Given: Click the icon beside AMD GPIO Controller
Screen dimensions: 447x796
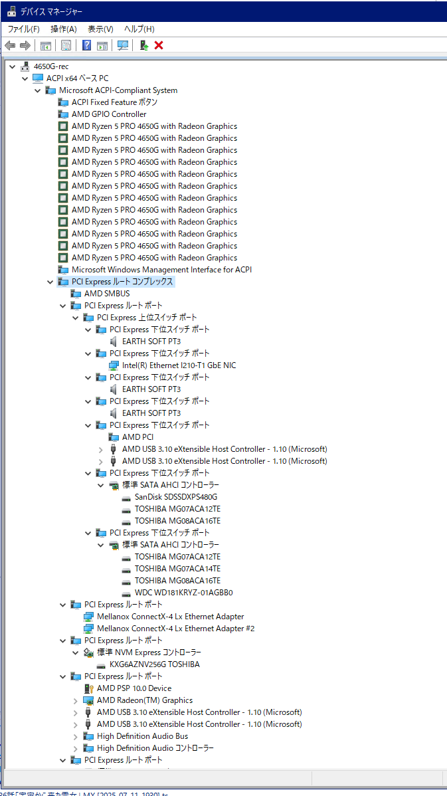Looking at the screenshot, I should point(63,114).
